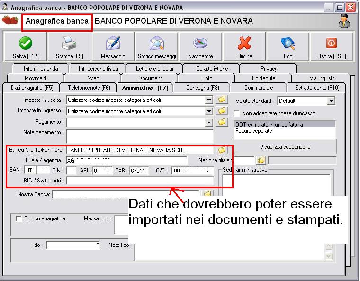
Task: Open the Caratteristiche tab
Action: point(212,69)
